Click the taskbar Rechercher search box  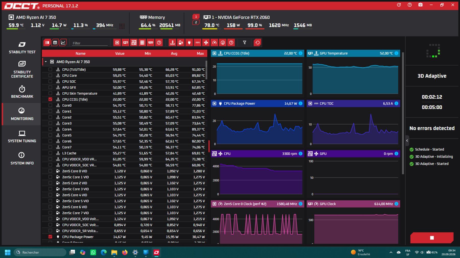point(40,252)
